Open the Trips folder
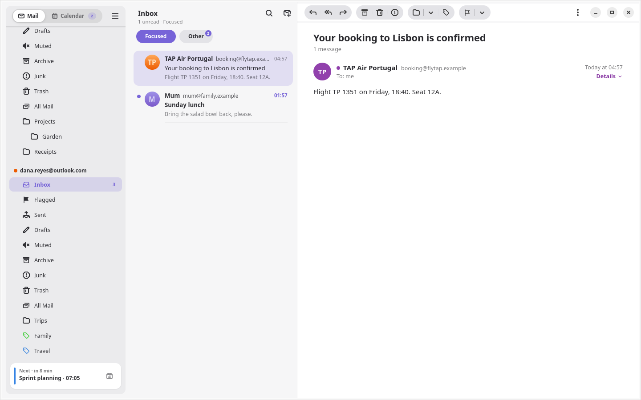This screenshot has width=641, height=400. [x=65, y=320]
